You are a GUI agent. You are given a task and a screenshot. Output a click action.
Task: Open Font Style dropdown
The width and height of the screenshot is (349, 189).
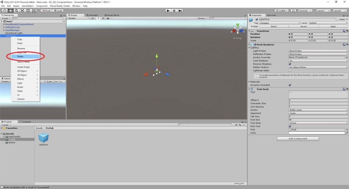point(318,123)
